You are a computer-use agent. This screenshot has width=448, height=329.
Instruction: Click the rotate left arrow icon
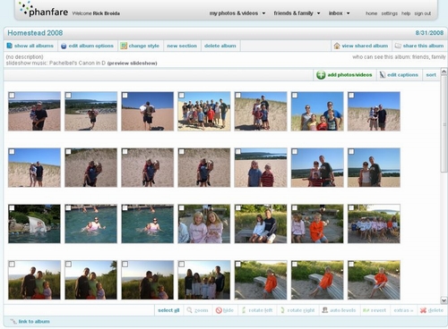244,310
